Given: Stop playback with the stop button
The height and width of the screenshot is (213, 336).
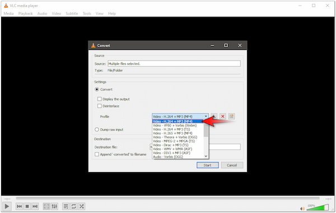Looking at the screenshot, I should (x=27, y=206).
